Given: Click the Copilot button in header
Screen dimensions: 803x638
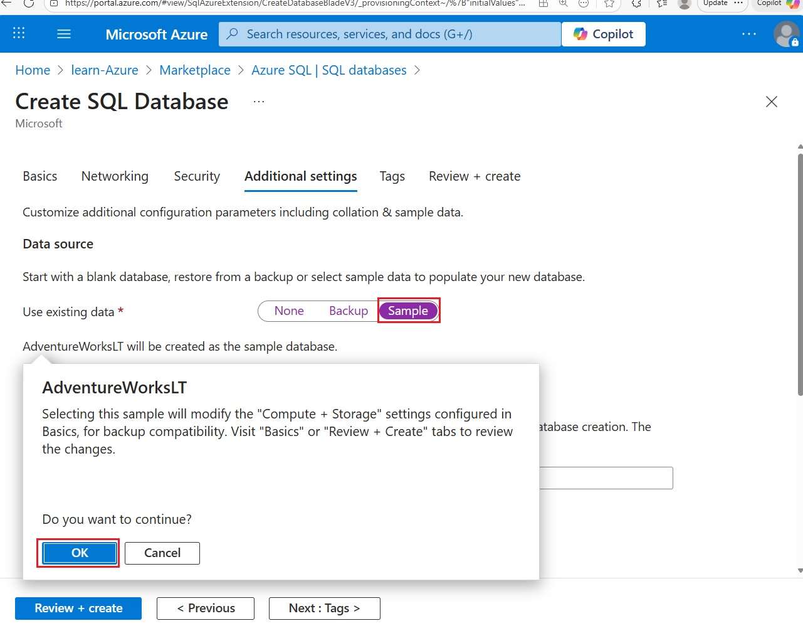Looking at the screenshot, I should 603,34.
